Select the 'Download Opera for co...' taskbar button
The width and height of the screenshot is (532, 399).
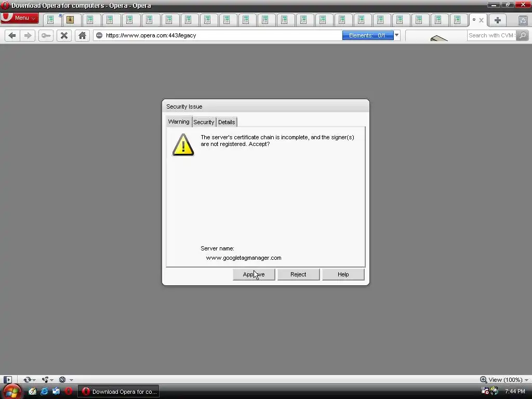119,392
